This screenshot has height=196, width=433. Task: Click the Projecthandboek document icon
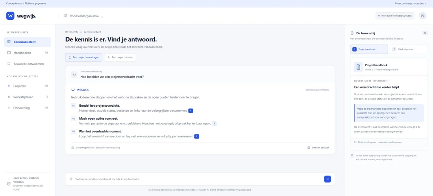[x=358, y=67]
